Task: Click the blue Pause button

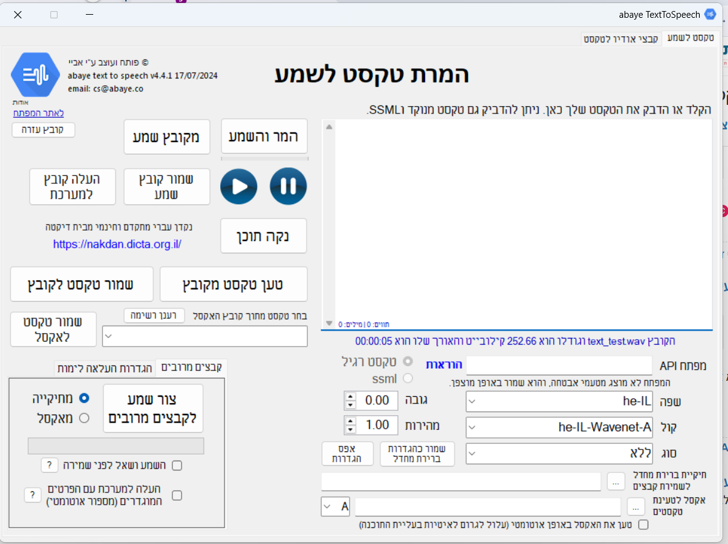Action: [x=288, y=186]
